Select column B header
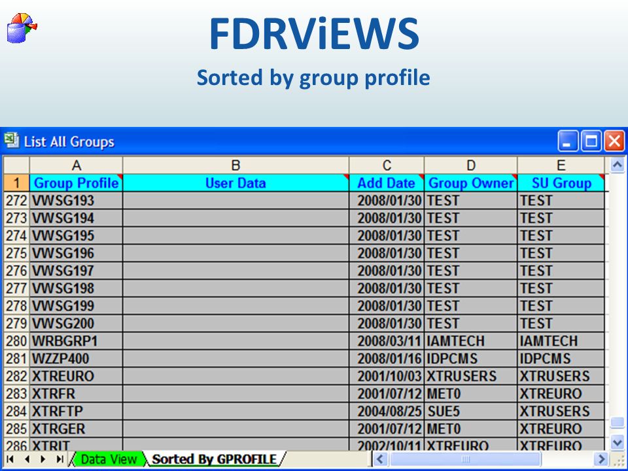628x471 pixels. click(235, 165)
